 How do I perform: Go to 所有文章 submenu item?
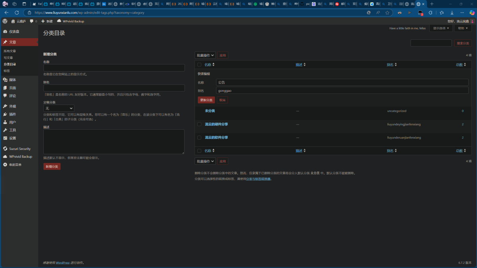[10, 51]
